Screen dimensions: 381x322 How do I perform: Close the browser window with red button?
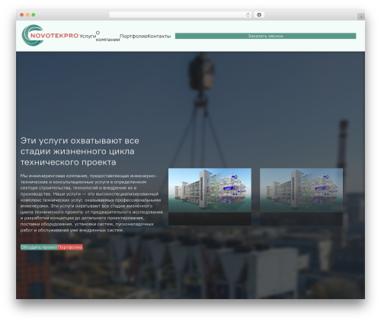coord(22,14)
